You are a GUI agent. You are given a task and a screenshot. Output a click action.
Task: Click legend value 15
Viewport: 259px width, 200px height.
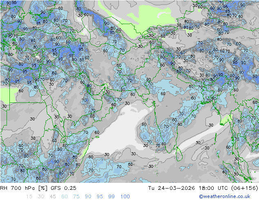[29, 197]
